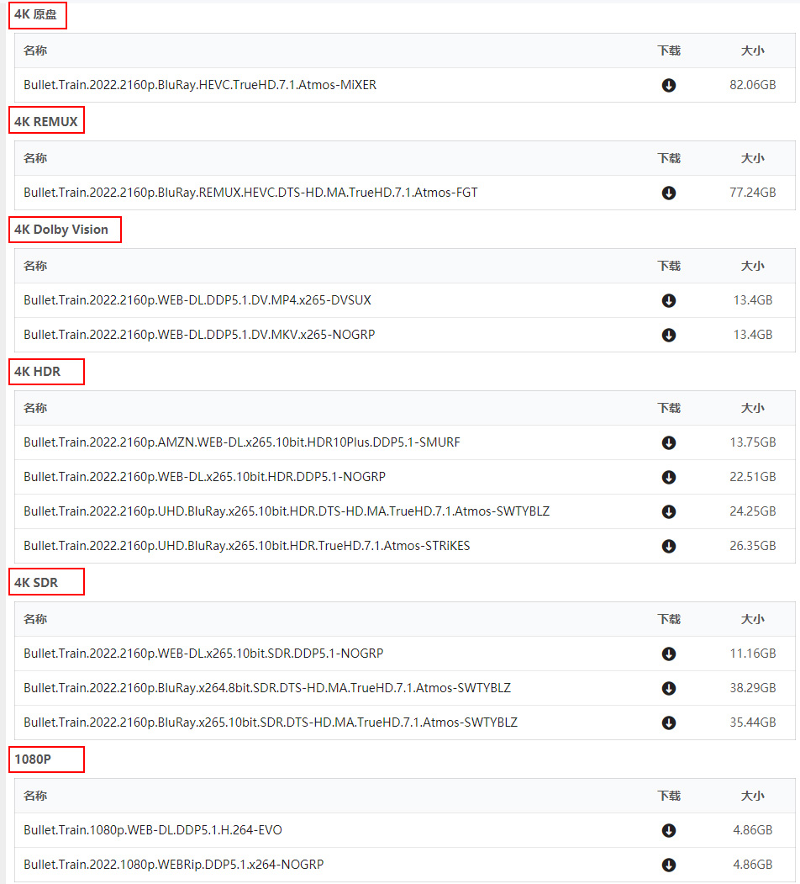Download the HDR10Plus SMURF release

click(x=669, y=442)
